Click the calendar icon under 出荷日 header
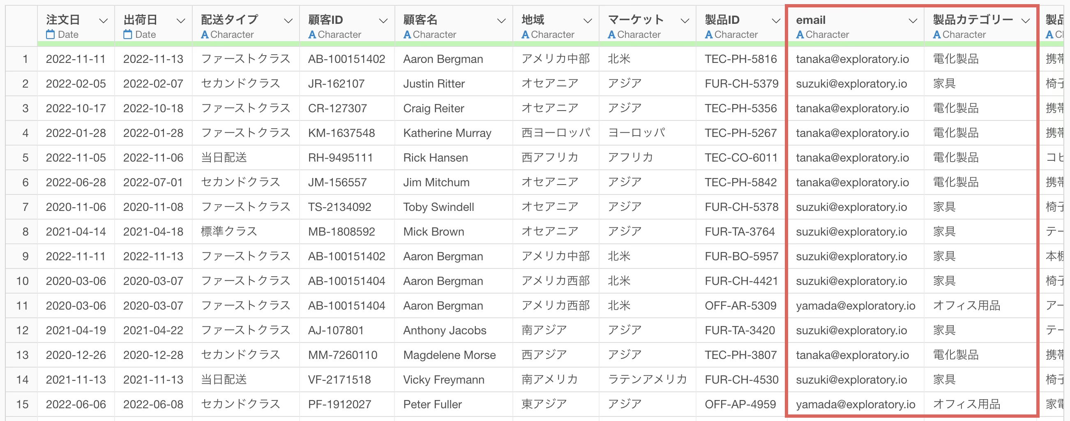1070x421 pixels. 127,35
